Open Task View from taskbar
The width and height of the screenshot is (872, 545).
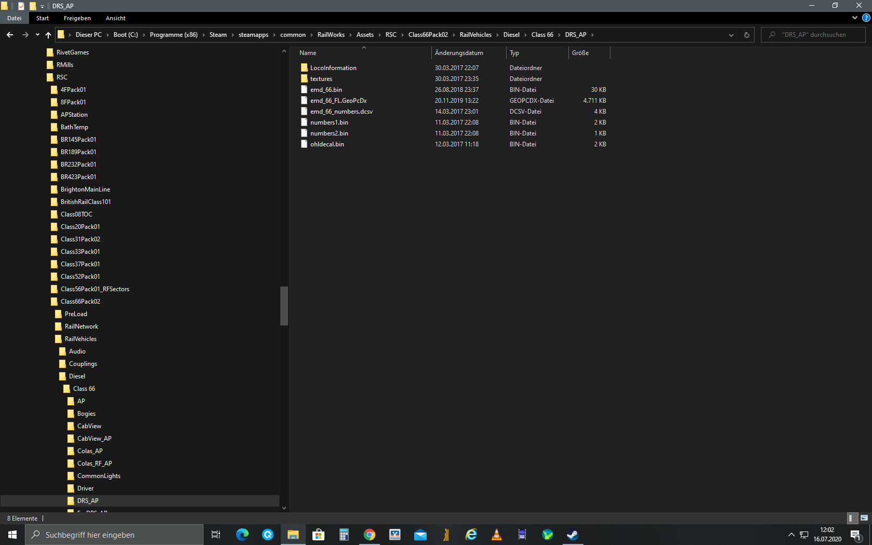coord(216,535)
